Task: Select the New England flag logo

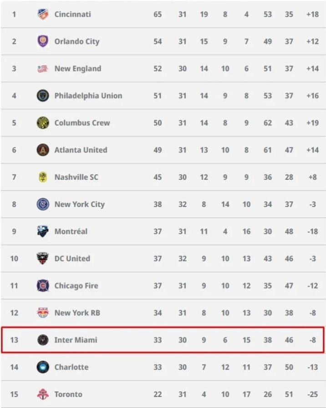Action: pos(43,69)
